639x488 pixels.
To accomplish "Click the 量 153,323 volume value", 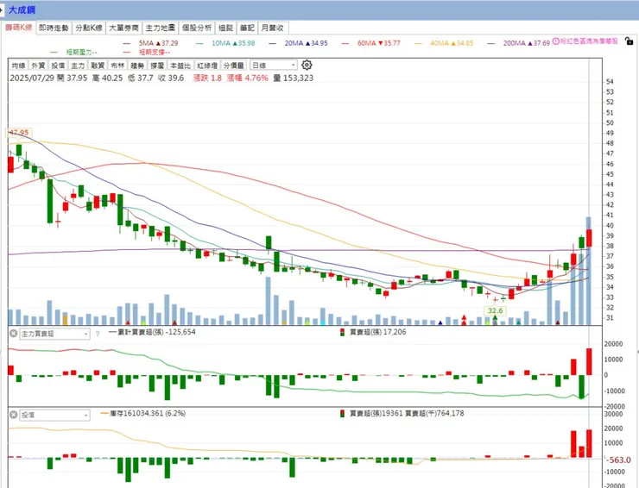I will click(293, 78).
